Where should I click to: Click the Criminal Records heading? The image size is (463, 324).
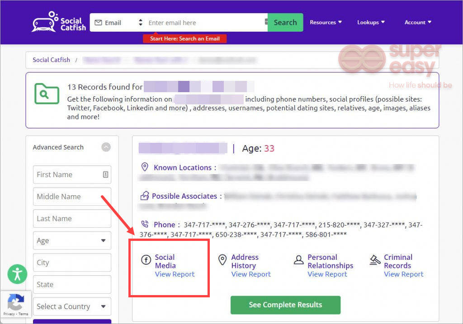coord(398,261)
